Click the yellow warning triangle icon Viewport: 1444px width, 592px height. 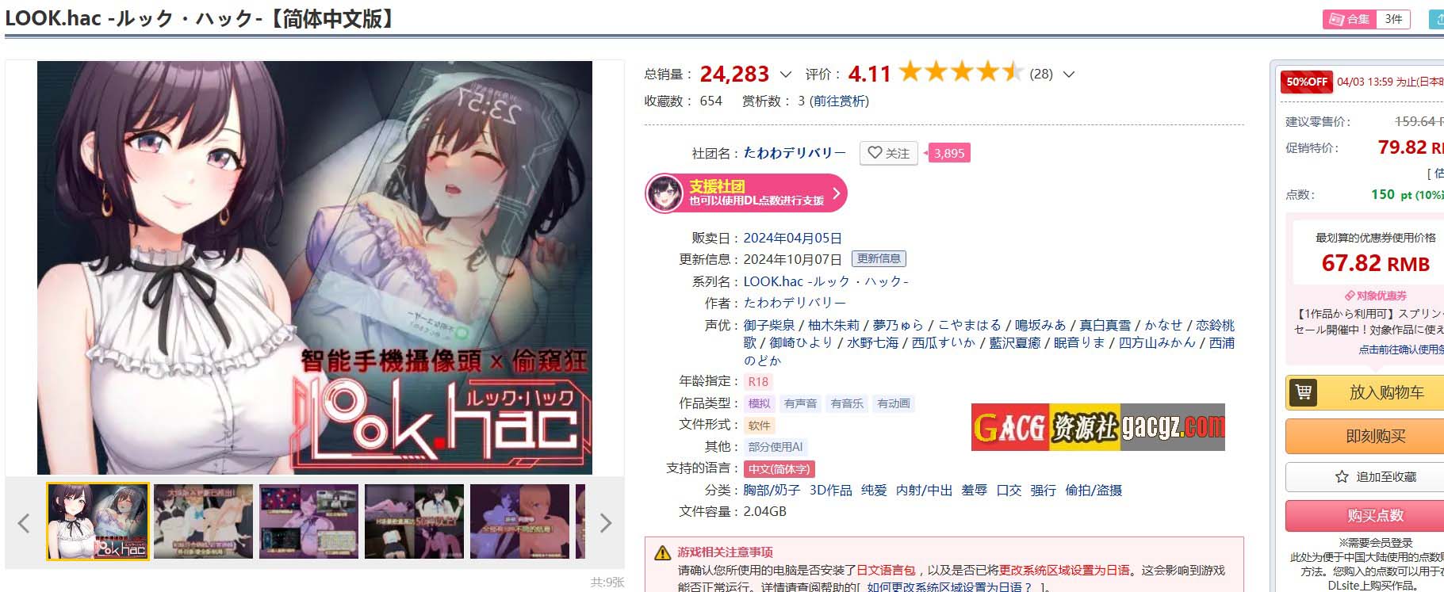(x=663, y=553)
